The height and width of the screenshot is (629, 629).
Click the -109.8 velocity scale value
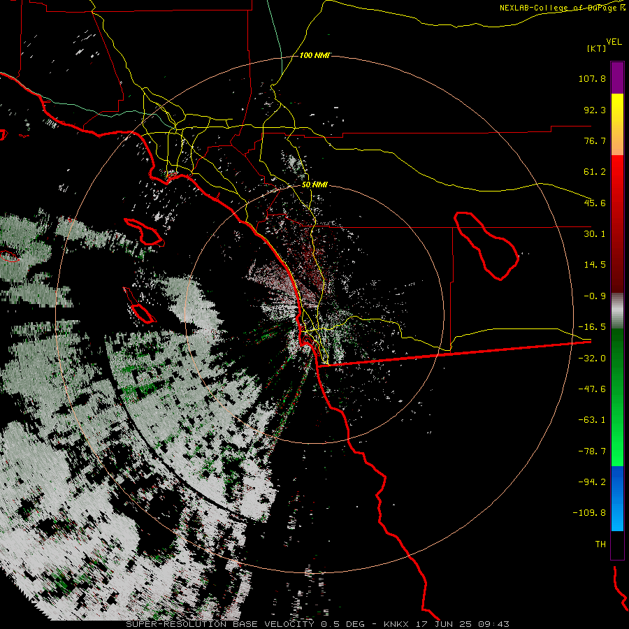tap(589, 513)
